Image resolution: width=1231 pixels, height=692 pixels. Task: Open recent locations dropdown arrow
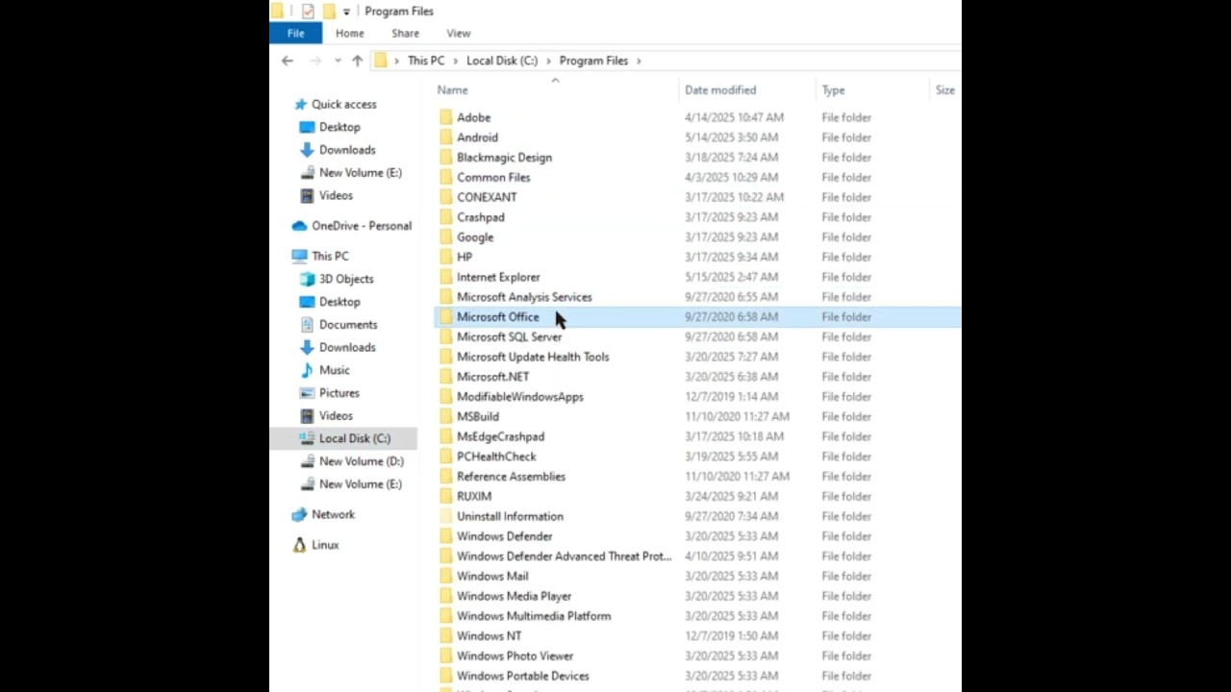coord(338,61)
